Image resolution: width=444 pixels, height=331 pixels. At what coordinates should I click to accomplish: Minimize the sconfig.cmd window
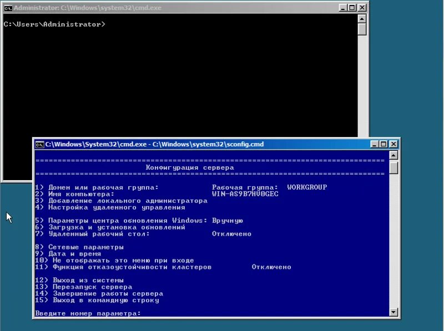(374, 144)
